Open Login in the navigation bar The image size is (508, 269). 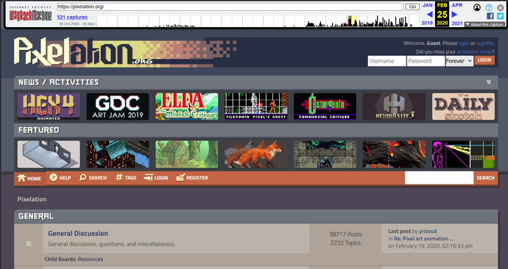156,178
